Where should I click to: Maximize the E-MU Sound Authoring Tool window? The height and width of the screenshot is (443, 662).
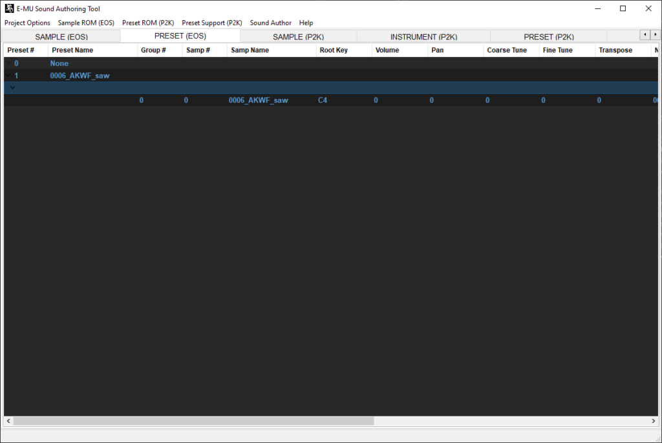click(x=623, y=8)
